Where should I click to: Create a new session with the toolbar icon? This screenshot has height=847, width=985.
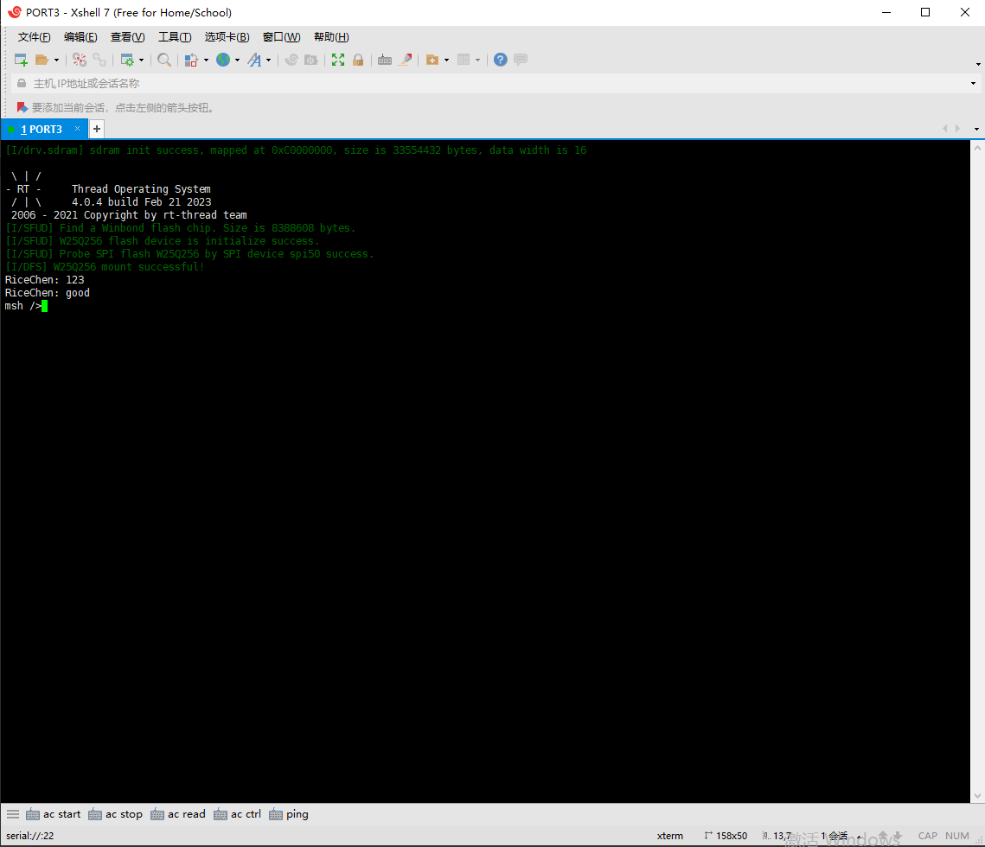(21, 60)
